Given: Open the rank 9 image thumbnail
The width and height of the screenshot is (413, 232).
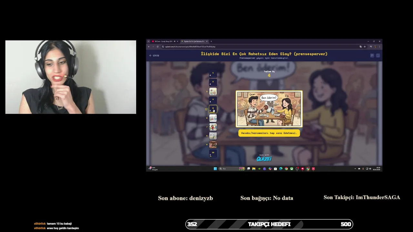Looking at the screenshot, I should (x=213, y=144).
